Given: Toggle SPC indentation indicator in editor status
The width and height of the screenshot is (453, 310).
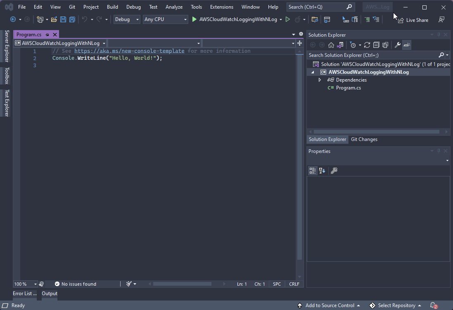Looking at the screenshot, I should [x=277, y=284].
